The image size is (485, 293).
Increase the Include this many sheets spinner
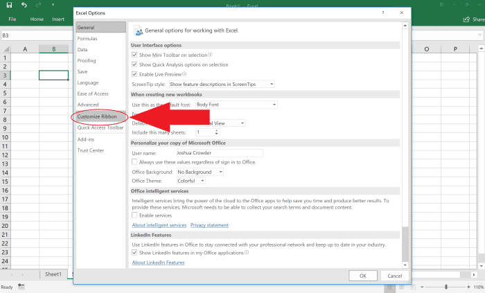pyautogui.click(x=216, y=130)
